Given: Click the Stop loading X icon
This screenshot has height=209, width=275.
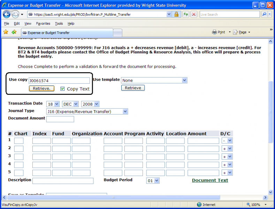Looking at the screenshot, I should [x=194, y=14].
